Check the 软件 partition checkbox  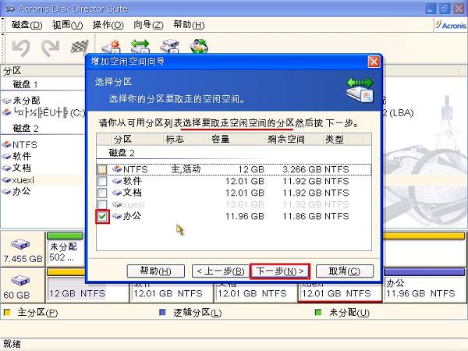[102, 181]
